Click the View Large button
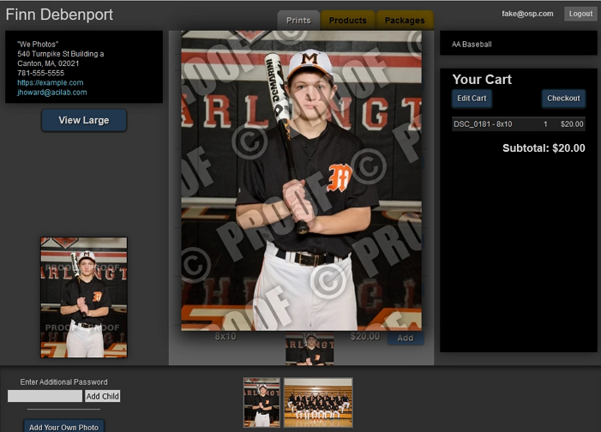601x432 pixels. [x=83, y=120]
